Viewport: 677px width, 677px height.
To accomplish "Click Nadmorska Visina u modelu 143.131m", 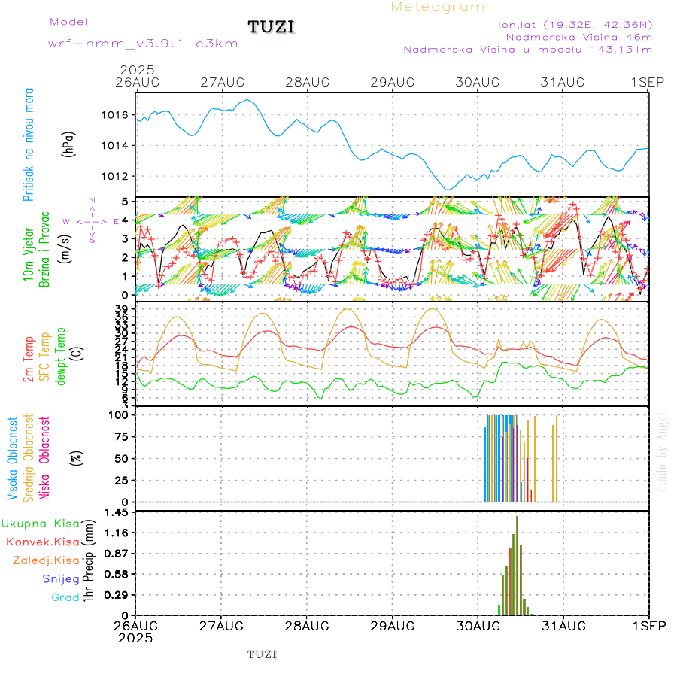I will (x=527, y=50).
